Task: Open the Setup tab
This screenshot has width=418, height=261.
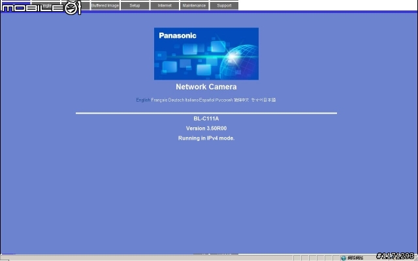Action: (x=135, y=5)
